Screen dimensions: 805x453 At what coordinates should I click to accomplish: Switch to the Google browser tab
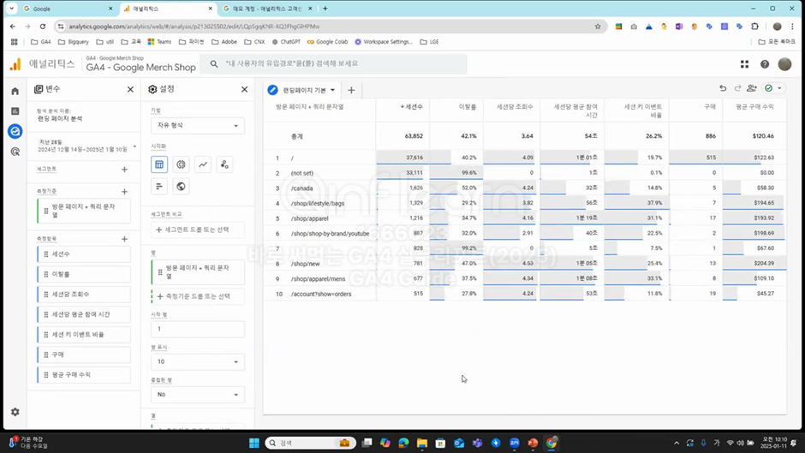click(67, 9)
